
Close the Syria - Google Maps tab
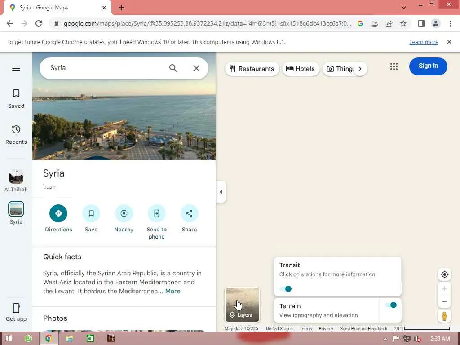point(104,8)
